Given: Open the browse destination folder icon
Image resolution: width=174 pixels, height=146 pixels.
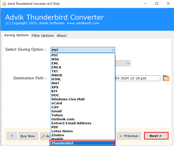Looking at the screenshot, I should pos(166,78).
